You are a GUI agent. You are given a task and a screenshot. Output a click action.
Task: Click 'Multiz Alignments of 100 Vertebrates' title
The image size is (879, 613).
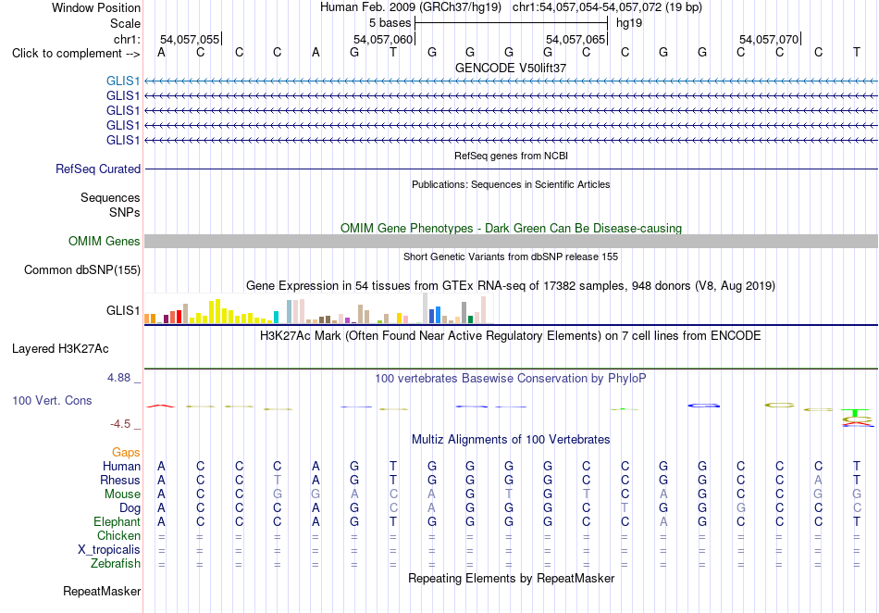[x=511, y=440]
